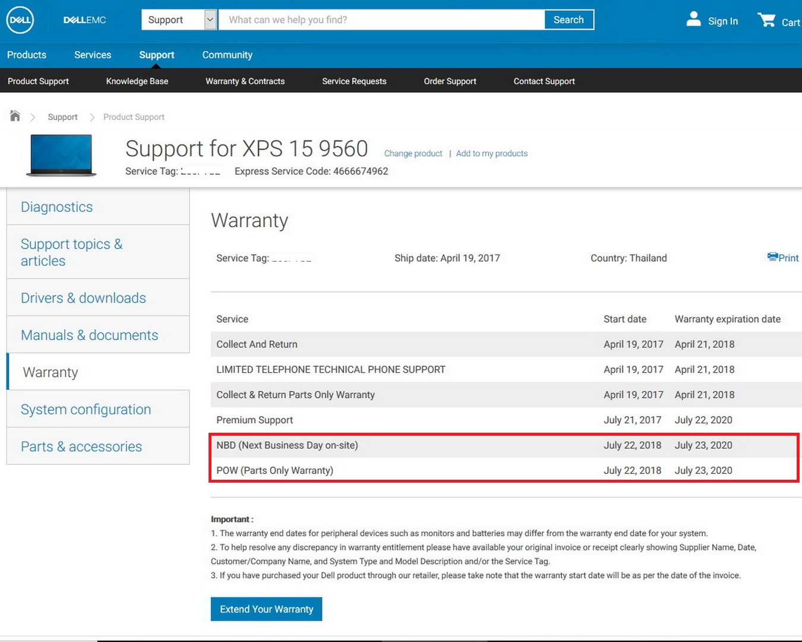Click the Dell EMC logo

[x=84, y=20]
